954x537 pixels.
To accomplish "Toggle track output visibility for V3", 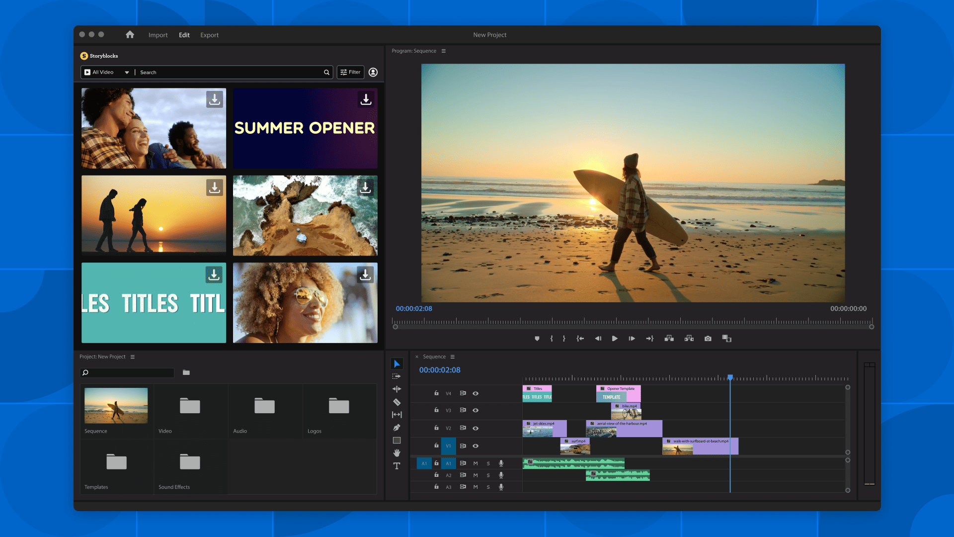I will click(x=476, y=410).
